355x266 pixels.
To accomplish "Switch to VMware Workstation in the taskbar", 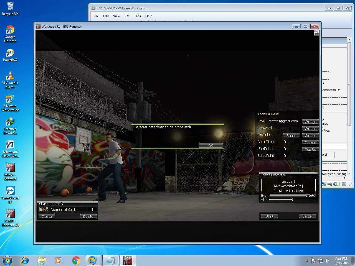I will [93, 260].
